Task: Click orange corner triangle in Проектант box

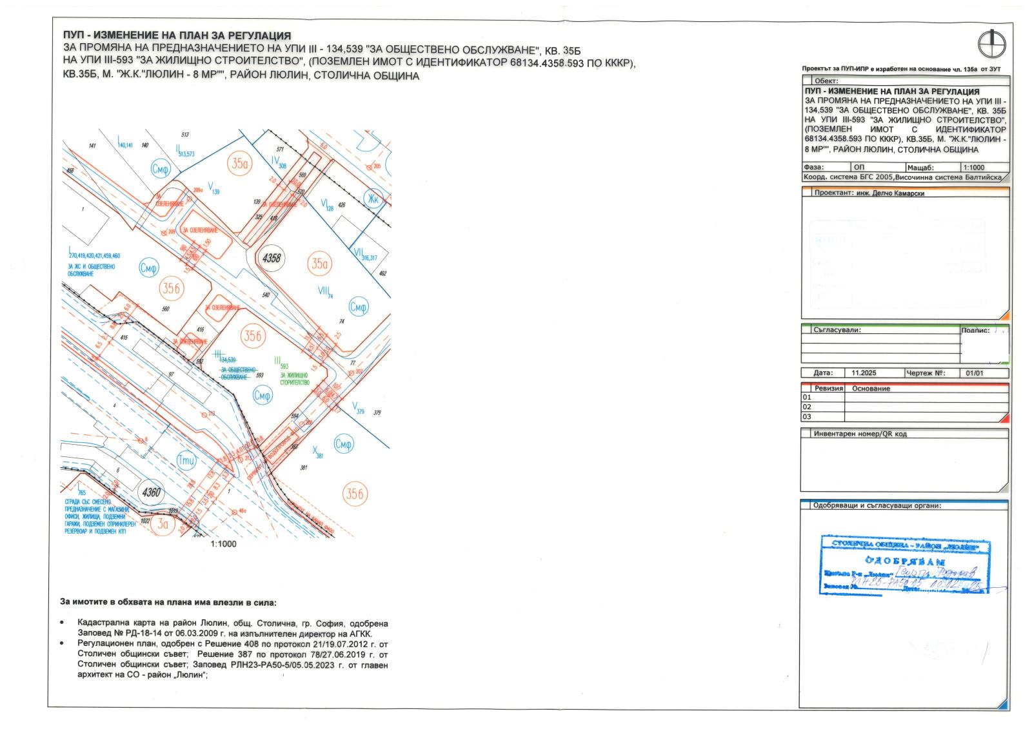Action: pyautogui.click(x=1004, y=315)
